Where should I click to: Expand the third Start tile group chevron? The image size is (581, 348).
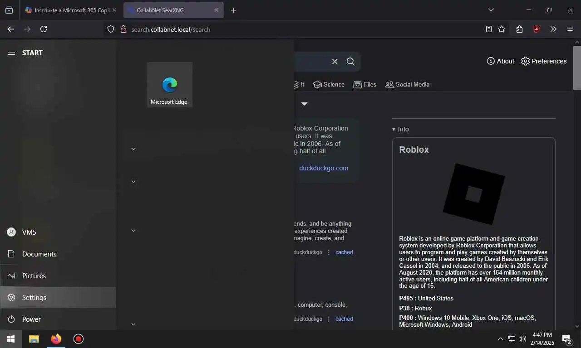click(133, 231)
